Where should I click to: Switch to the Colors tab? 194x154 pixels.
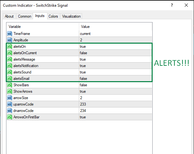53,16
